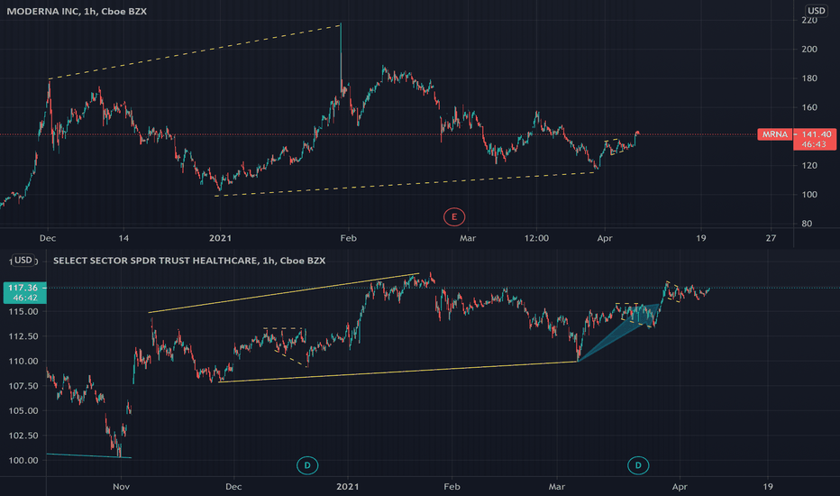This screenshot has width=840, height=496.
Task: Click the 14 date label on Moderna time axis
Action: click(x=123, y=238)
